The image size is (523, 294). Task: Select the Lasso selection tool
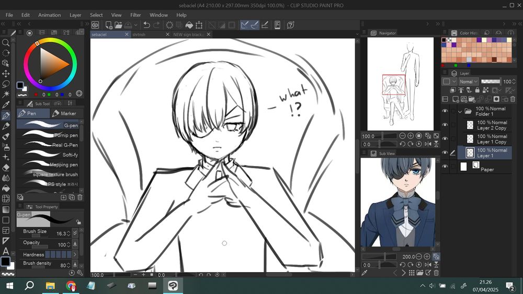click(6, 84)
